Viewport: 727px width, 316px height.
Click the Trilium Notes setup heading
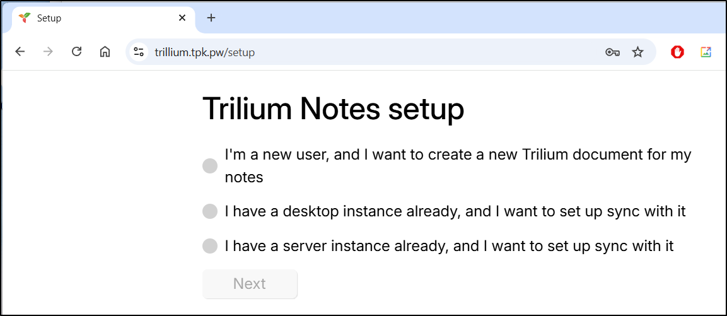point(334,108)
